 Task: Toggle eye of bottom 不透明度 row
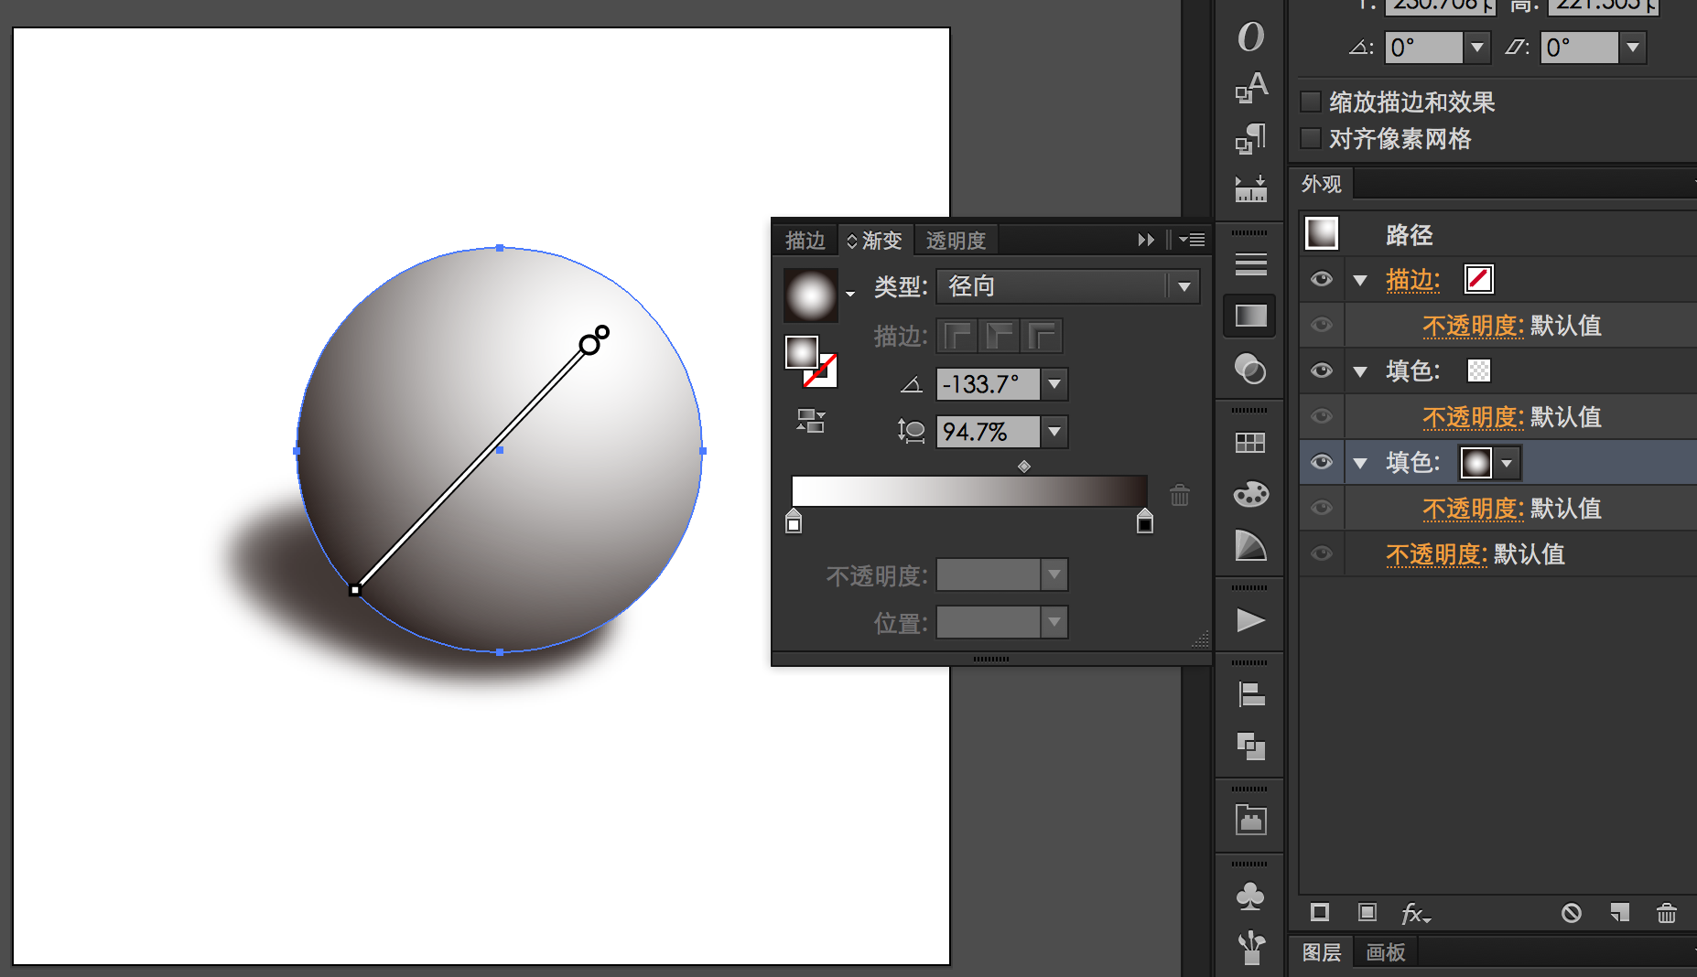pos(1321,553)
